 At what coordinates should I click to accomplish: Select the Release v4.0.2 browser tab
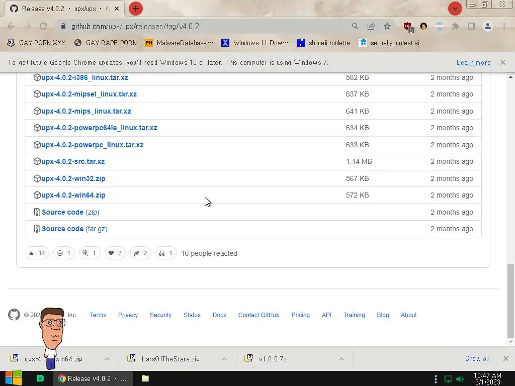pos(64,9)
